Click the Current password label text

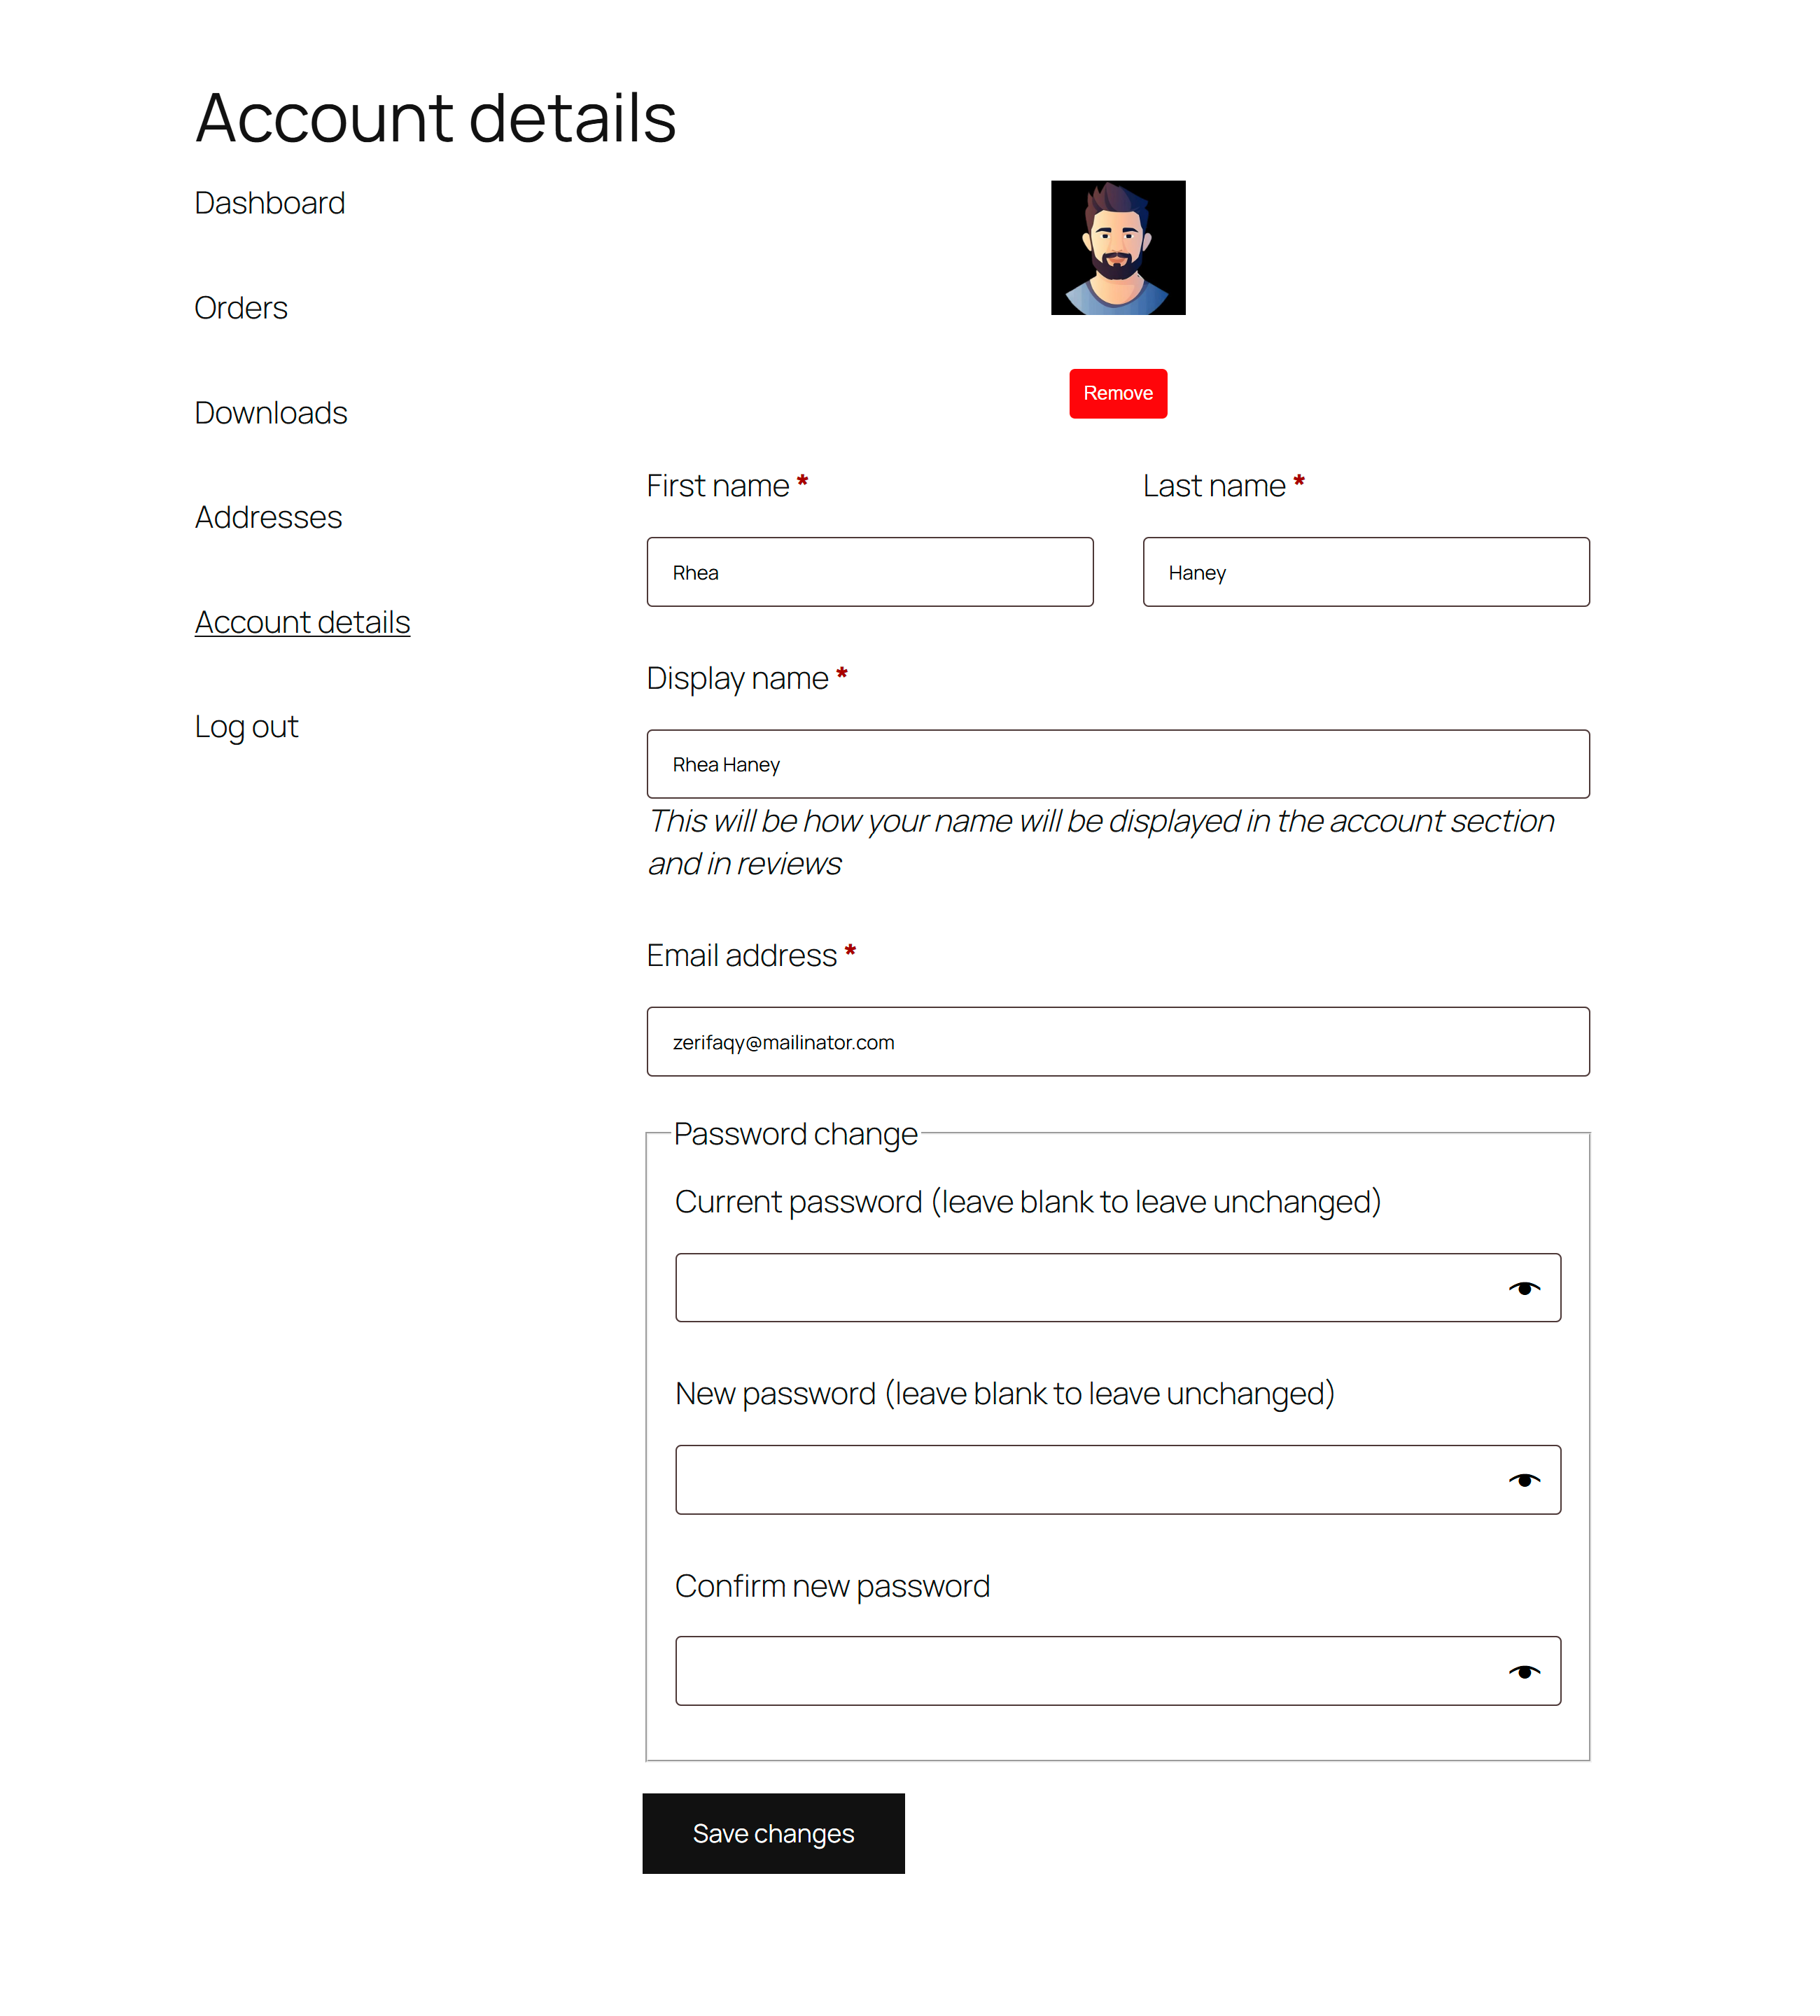[1028, 1202]
